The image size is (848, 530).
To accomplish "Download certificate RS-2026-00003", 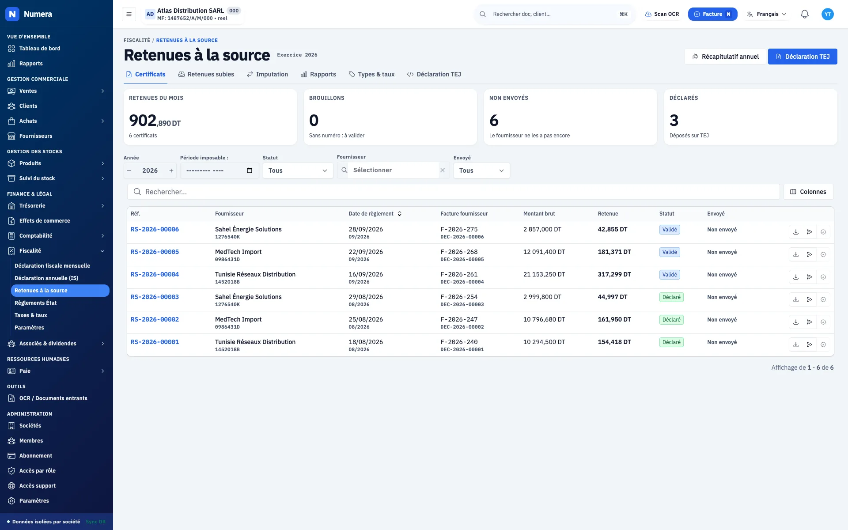I will pos(796,299).
